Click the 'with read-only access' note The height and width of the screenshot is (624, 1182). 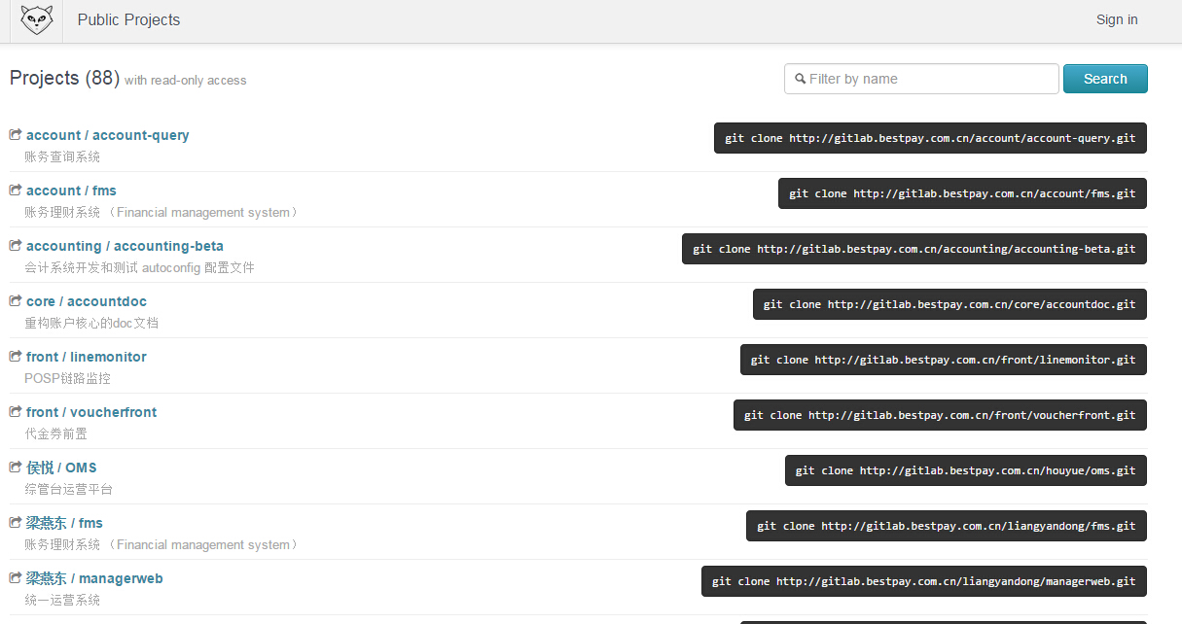[186, 80]
